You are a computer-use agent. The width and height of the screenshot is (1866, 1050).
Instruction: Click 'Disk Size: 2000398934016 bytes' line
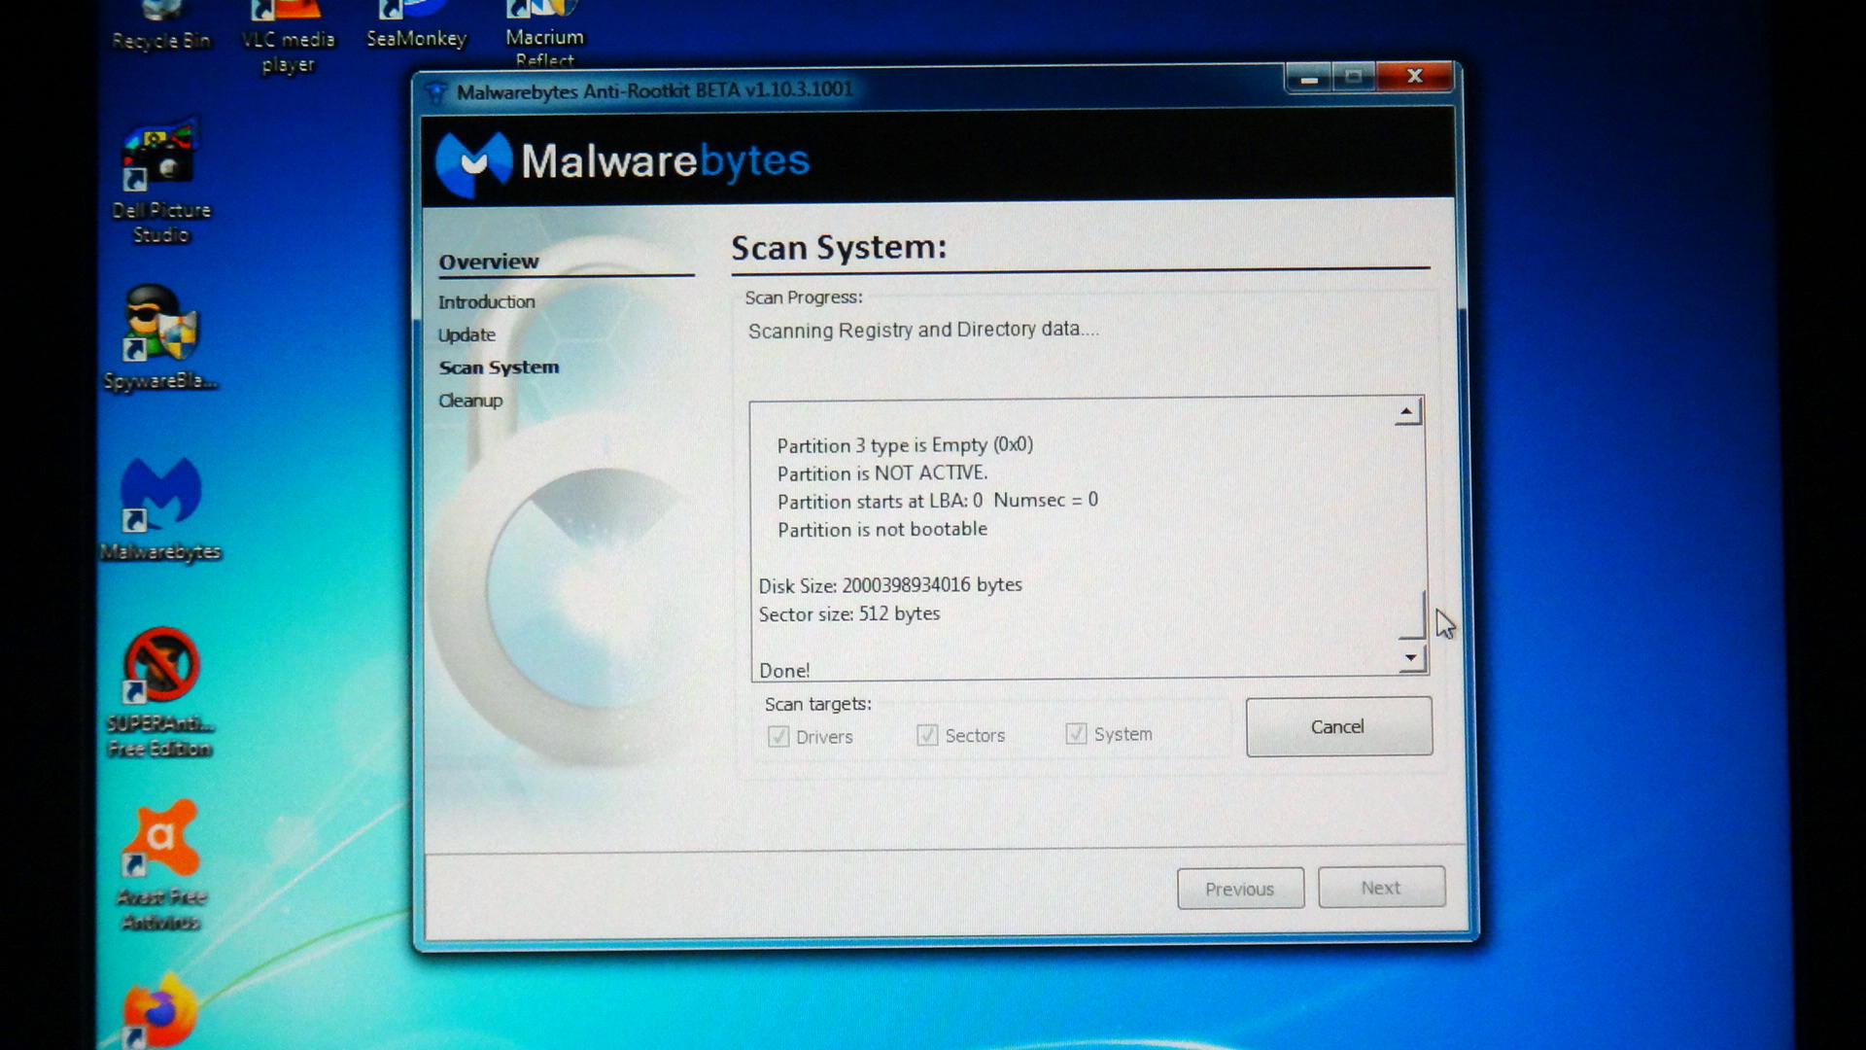890,585
